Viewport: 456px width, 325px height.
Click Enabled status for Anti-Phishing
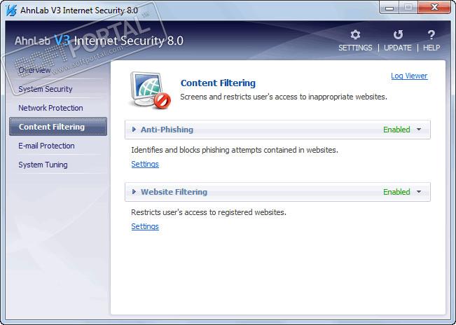coord(396,130)
